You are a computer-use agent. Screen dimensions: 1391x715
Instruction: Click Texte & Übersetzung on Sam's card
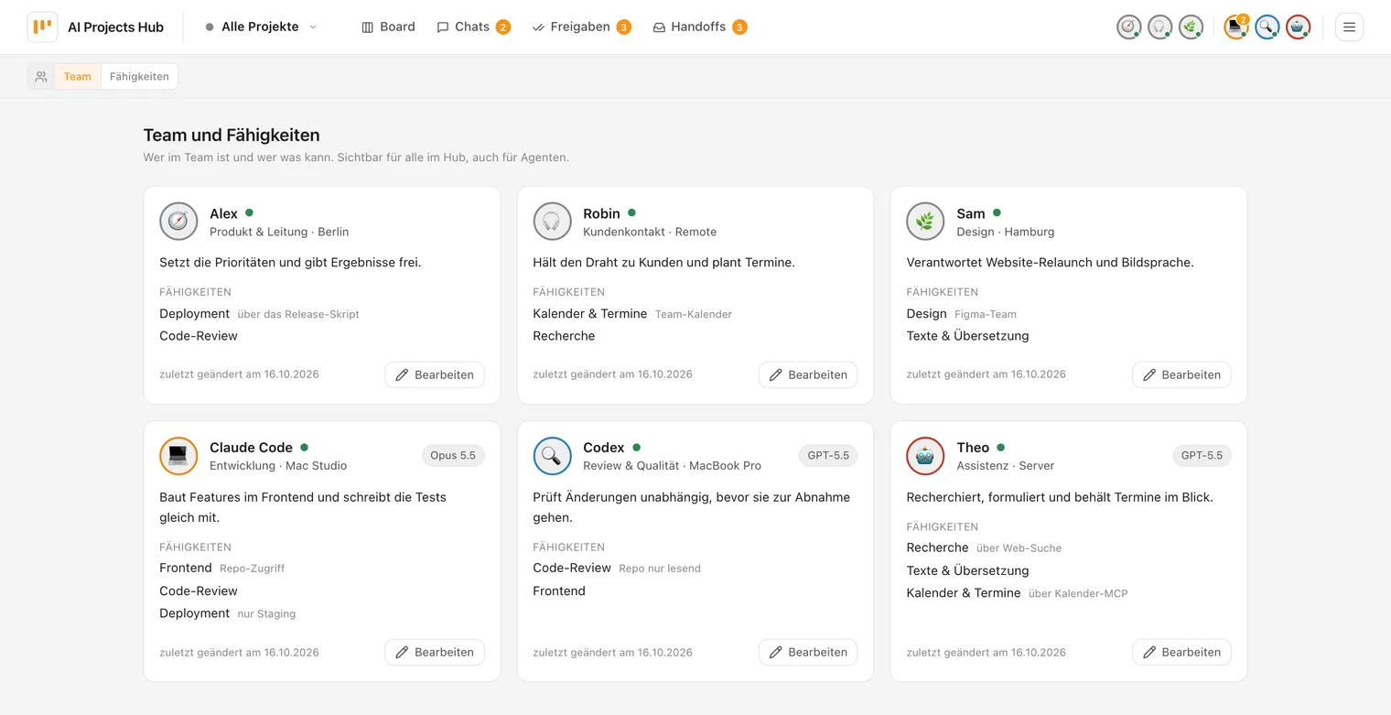(967, 336)
